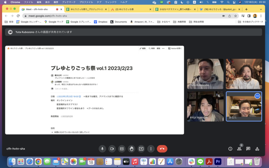The height and width of the screenshot is (168, 269).
Task: Mute the microphone in Meet
Action: tap(102, 149)
